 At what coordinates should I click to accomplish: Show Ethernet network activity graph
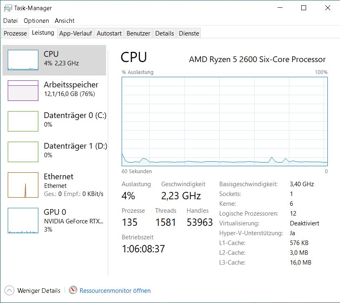pos(23,185)
